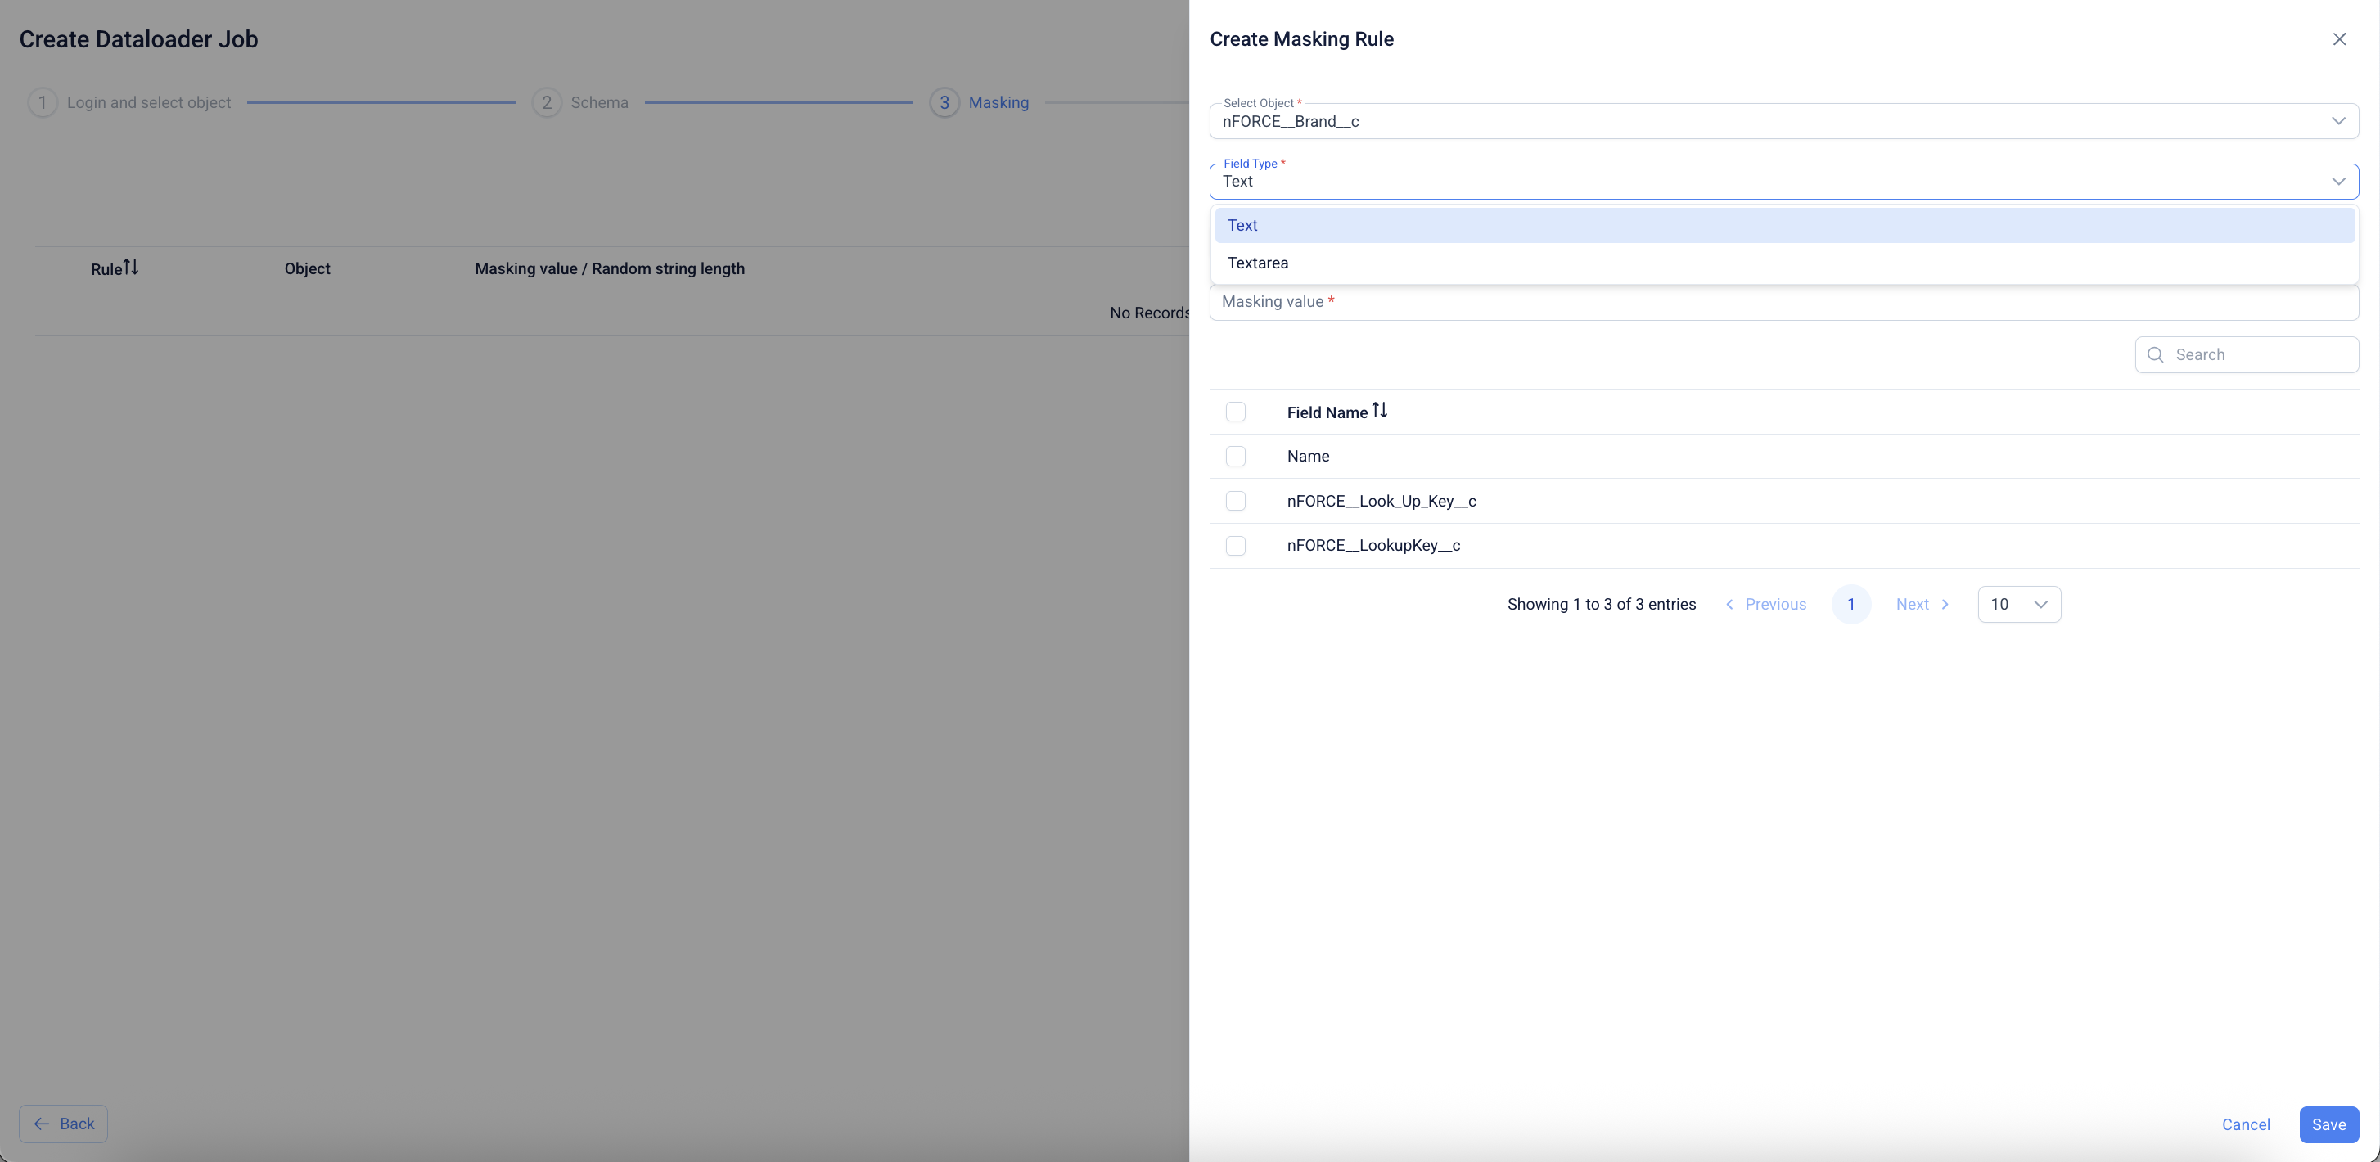Click the Cancel link
The image size is (2380, 1162).
tap(2245, 1124)
